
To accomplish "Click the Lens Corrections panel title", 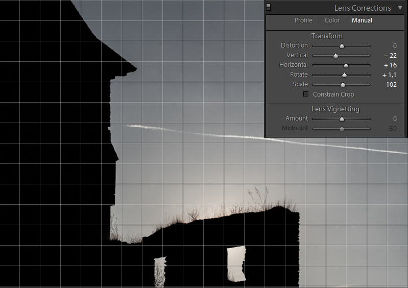I will [x=362, y=8].
